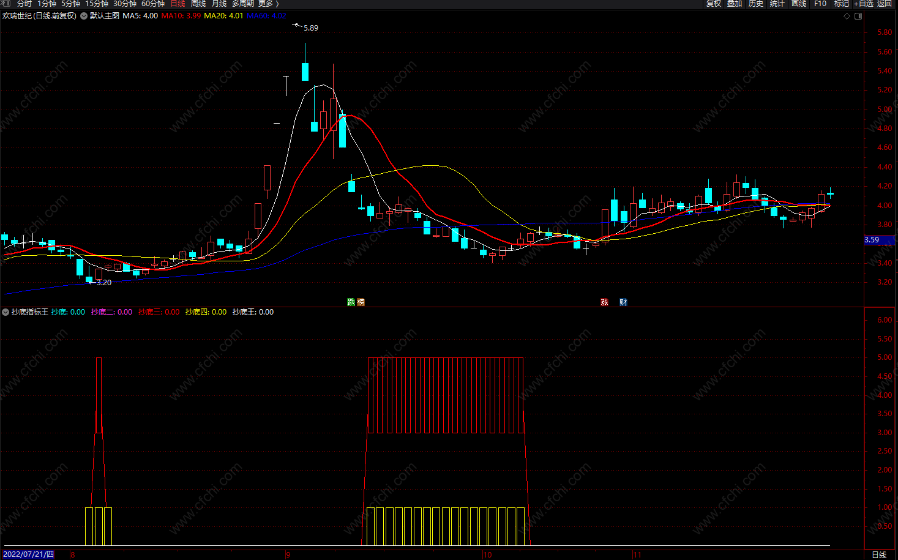Click the 标记 mark button
The height and width of the screenshot is (560, 898).
coord(842,4)
